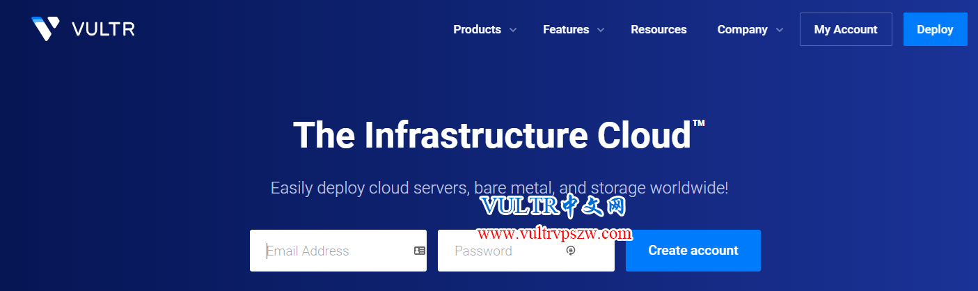Click the VULTR中文网 watermark text
The height and width of the screenshot is (291, 978).
(554, 207)
